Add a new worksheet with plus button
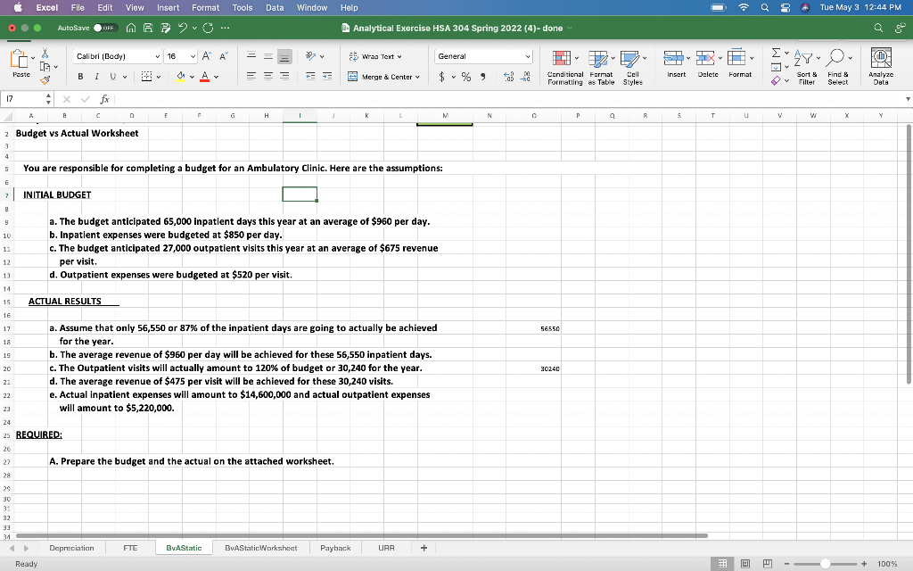The image size is (913, 571). [x=424, y=547]
